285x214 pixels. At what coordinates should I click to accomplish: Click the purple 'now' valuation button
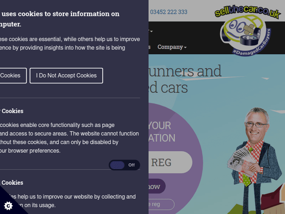click(x=157, y=186)
